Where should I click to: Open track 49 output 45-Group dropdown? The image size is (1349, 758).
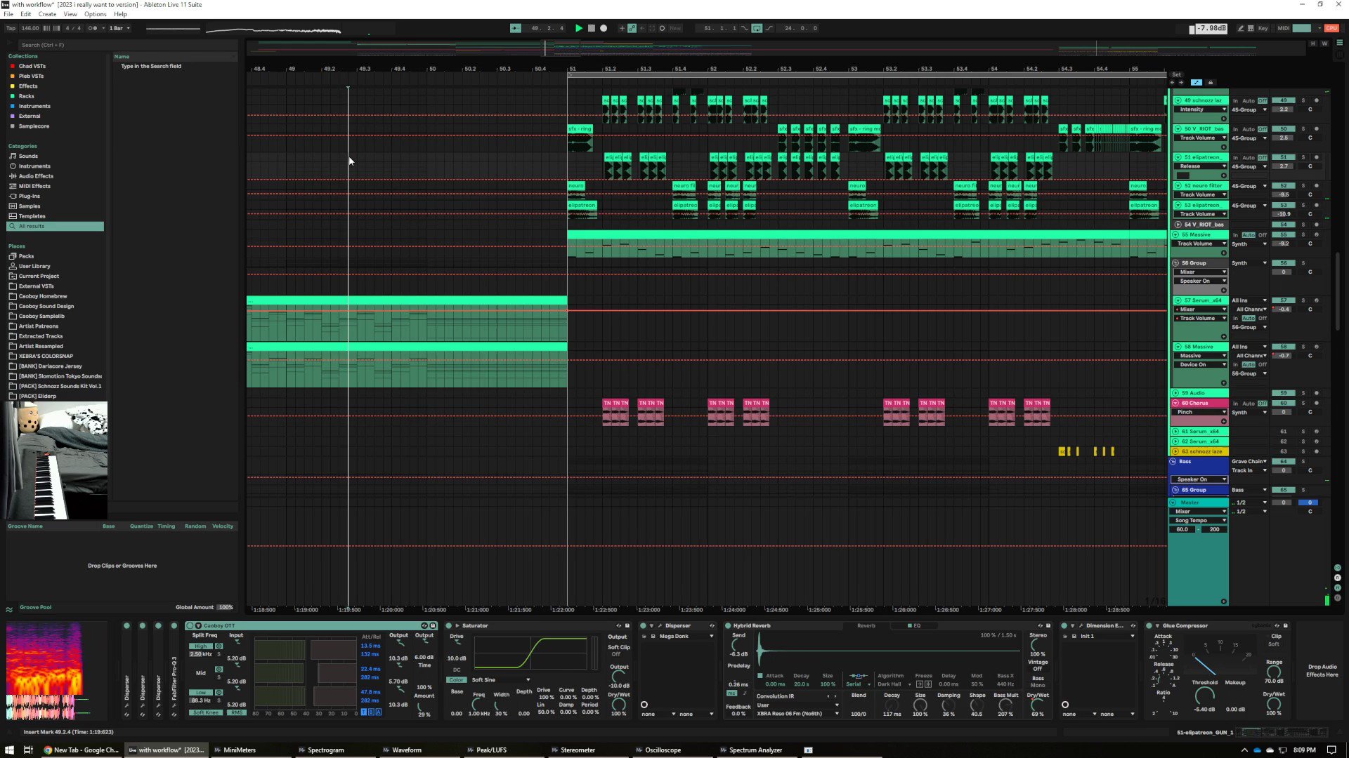pos(1249,109)
